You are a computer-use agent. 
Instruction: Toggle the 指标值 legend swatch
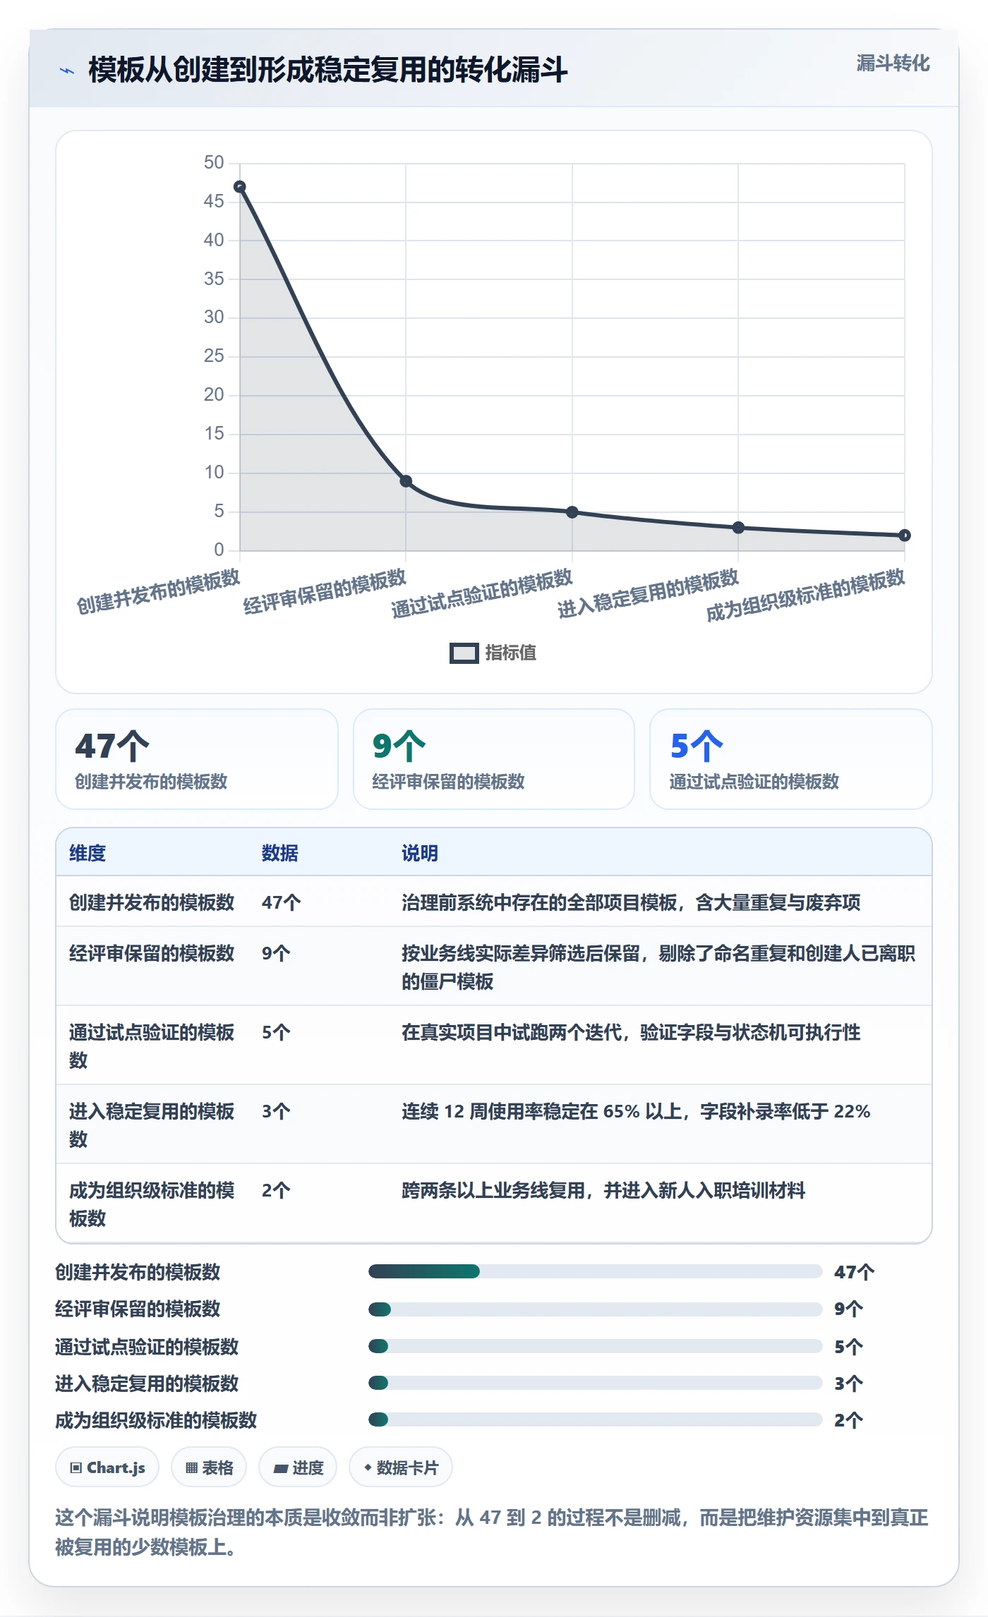464,653
